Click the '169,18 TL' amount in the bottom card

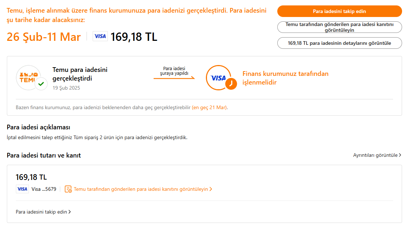(x=31, y=177)
